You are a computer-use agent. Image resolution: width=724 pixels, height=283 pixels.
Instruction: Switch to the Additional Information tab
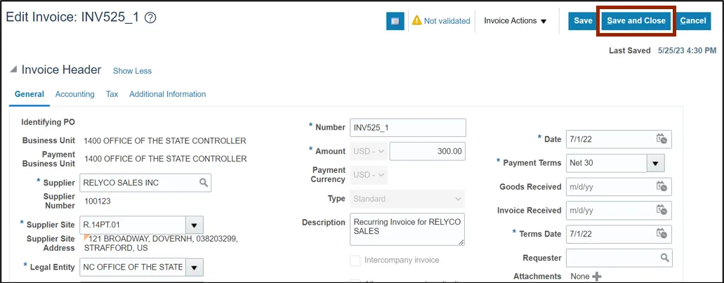coord(167,94)
